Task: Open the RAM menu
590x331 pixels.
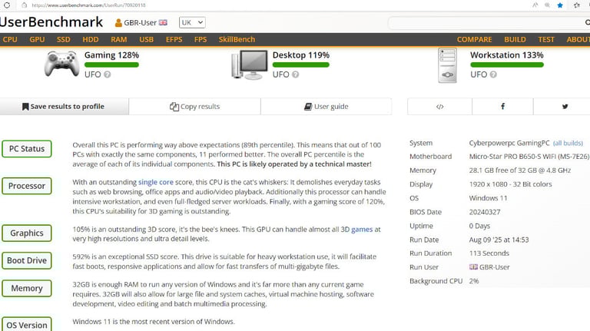Action: click(118, 39)
